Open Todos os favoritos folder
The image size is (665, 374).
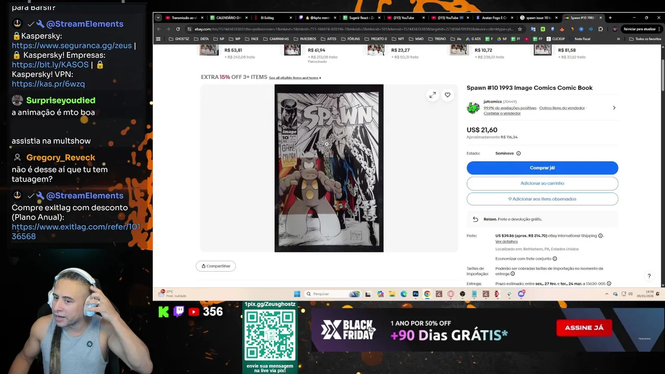(645, 39)
